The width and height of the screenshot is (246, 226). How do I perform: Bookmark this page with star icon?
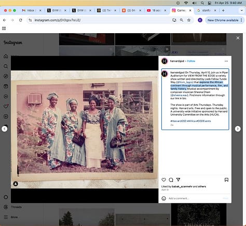coord(189,20)
